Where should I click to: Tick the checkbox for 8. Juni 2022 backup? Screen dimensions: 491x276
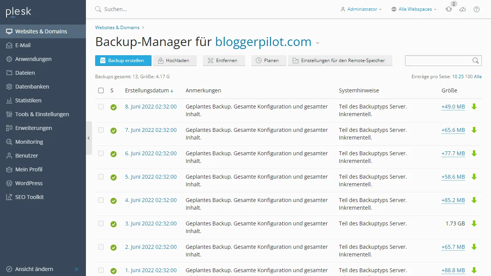tap(101, 107)
